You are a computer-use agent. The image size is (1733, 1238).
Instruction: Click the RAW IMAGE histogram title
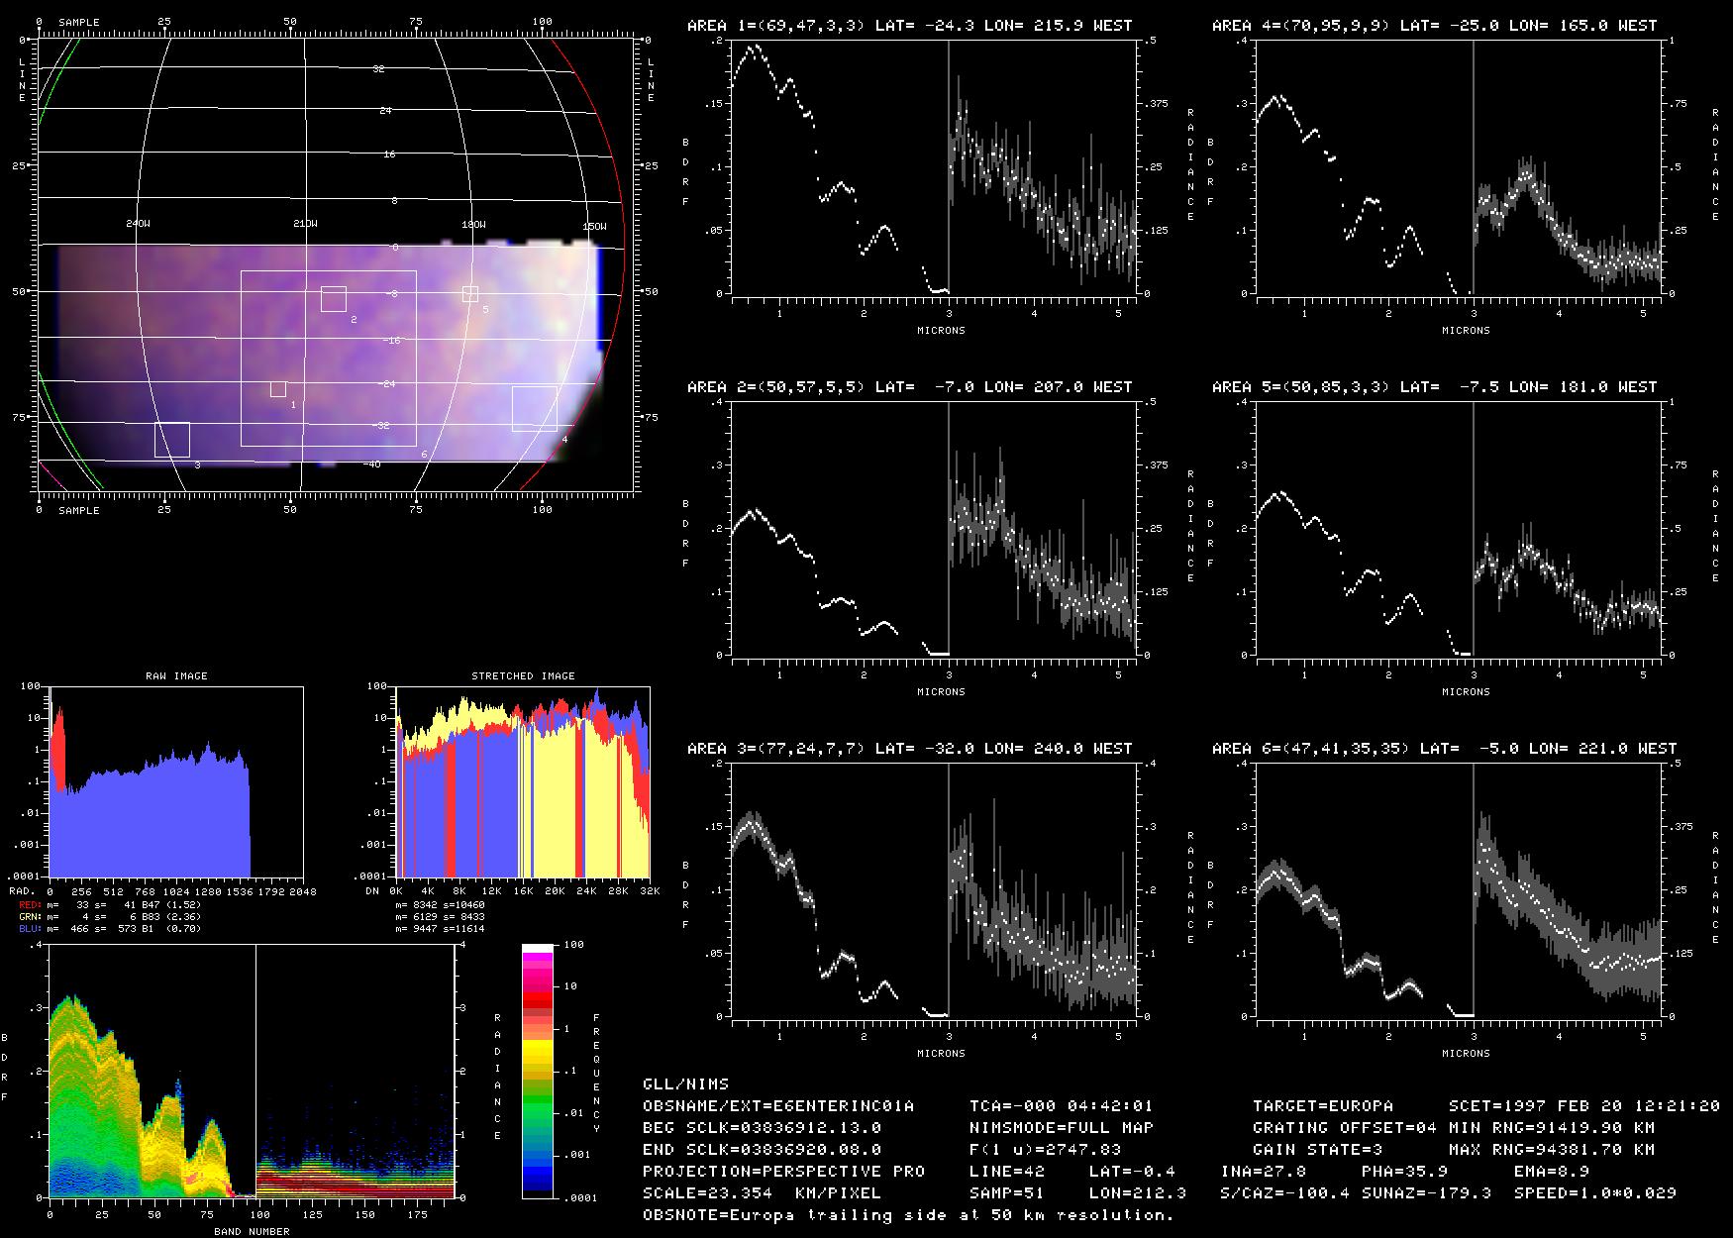tap(176, 675)
